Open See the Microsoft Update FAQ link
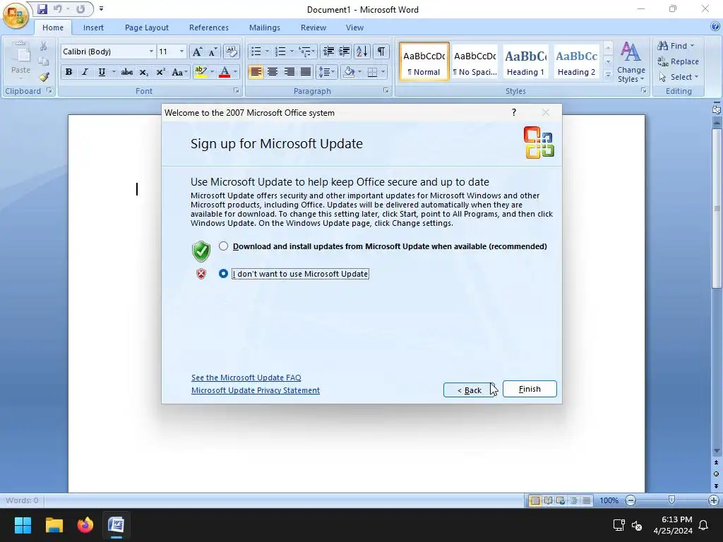 246,378
